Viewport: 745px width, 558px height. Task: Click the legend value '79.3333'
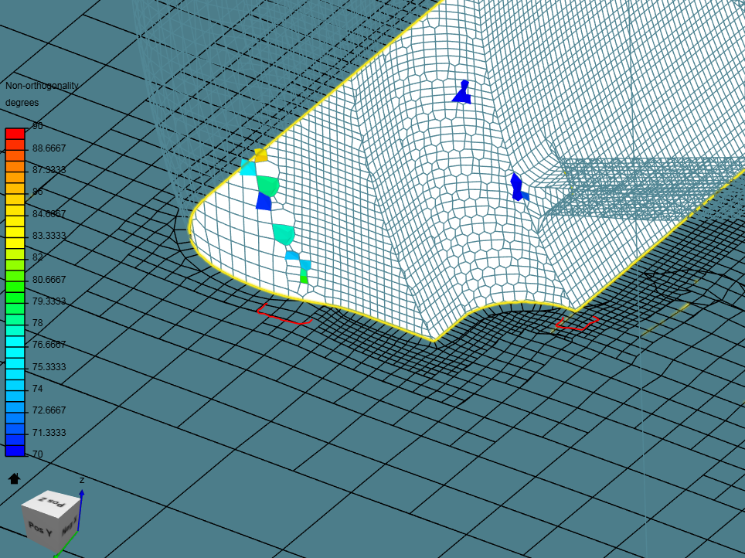pyautogui.click(x=49, y=301)
